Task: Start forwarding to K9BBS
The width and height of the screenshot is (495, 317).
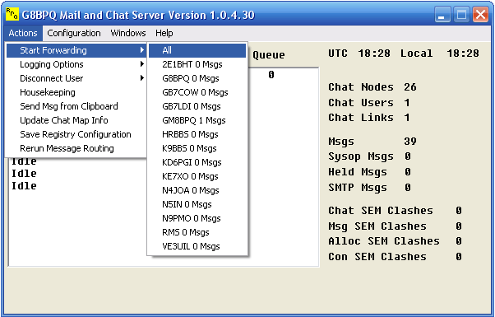Action: [x=197, y=148]
